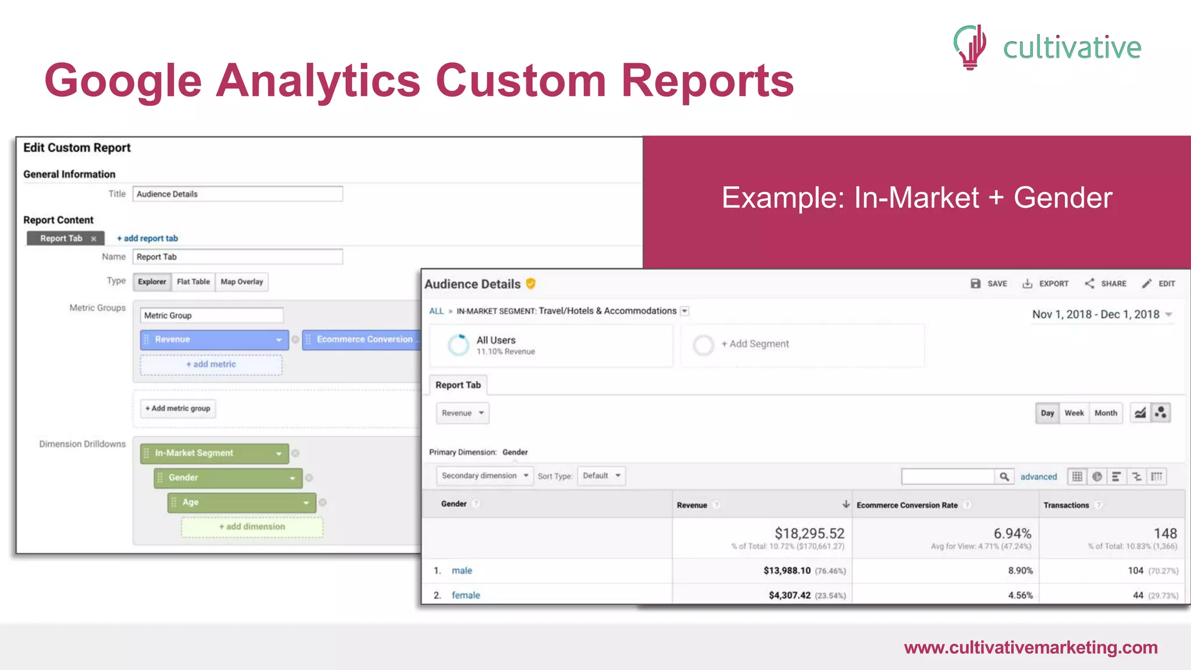Click the ALL breadcrumb link
The width and height of the screenshot is (1191, 670).
(436, 311)
